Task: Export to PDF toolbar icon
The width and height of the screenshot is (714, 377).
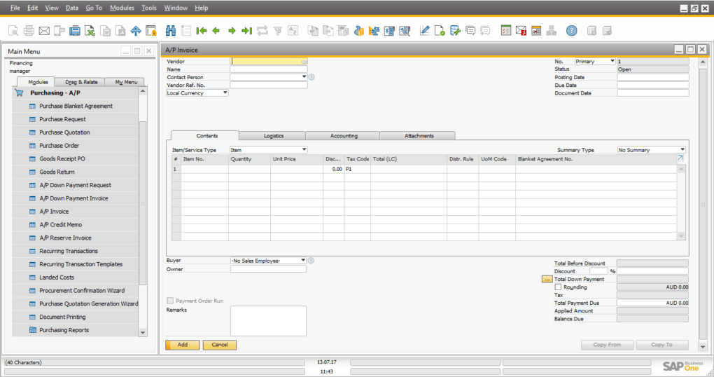Action: click(120, 31)
